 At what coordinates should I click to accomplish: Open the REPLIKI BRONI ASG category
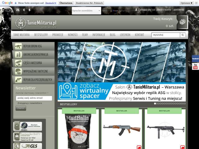[x=33, y=46]
